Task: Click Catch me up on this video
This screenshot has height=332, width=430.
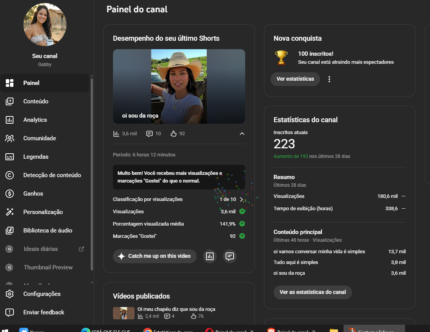Action: 154,256
